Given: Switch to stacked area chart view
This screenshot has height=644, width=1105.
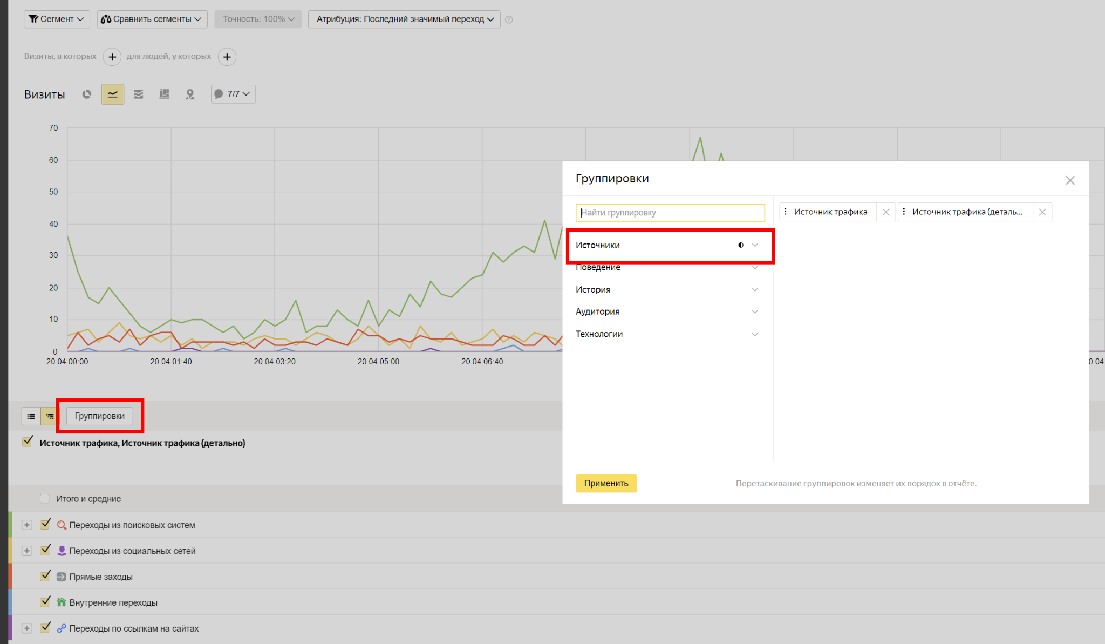Looking at the screenshot, I should coord(139,94).
